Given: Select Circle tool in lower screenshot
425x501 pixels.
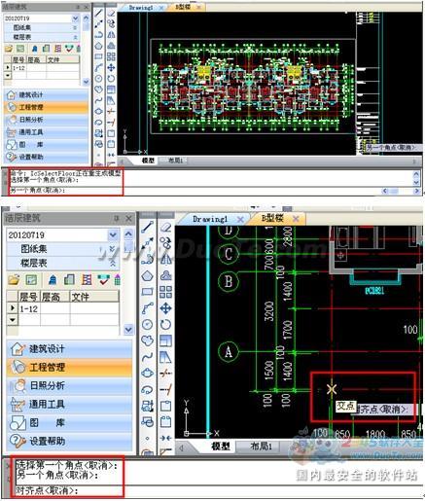Looking at the screenshot, I should pyautogui.click(x=148, y=324).
